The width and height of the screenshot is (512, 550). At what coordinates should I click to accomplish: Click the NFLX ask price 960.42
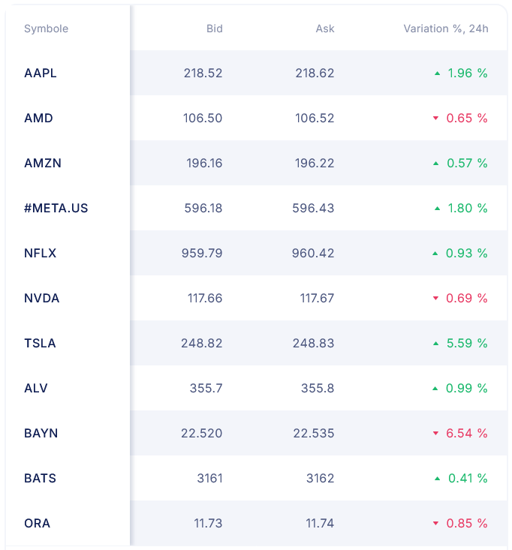tap(313, 254)
